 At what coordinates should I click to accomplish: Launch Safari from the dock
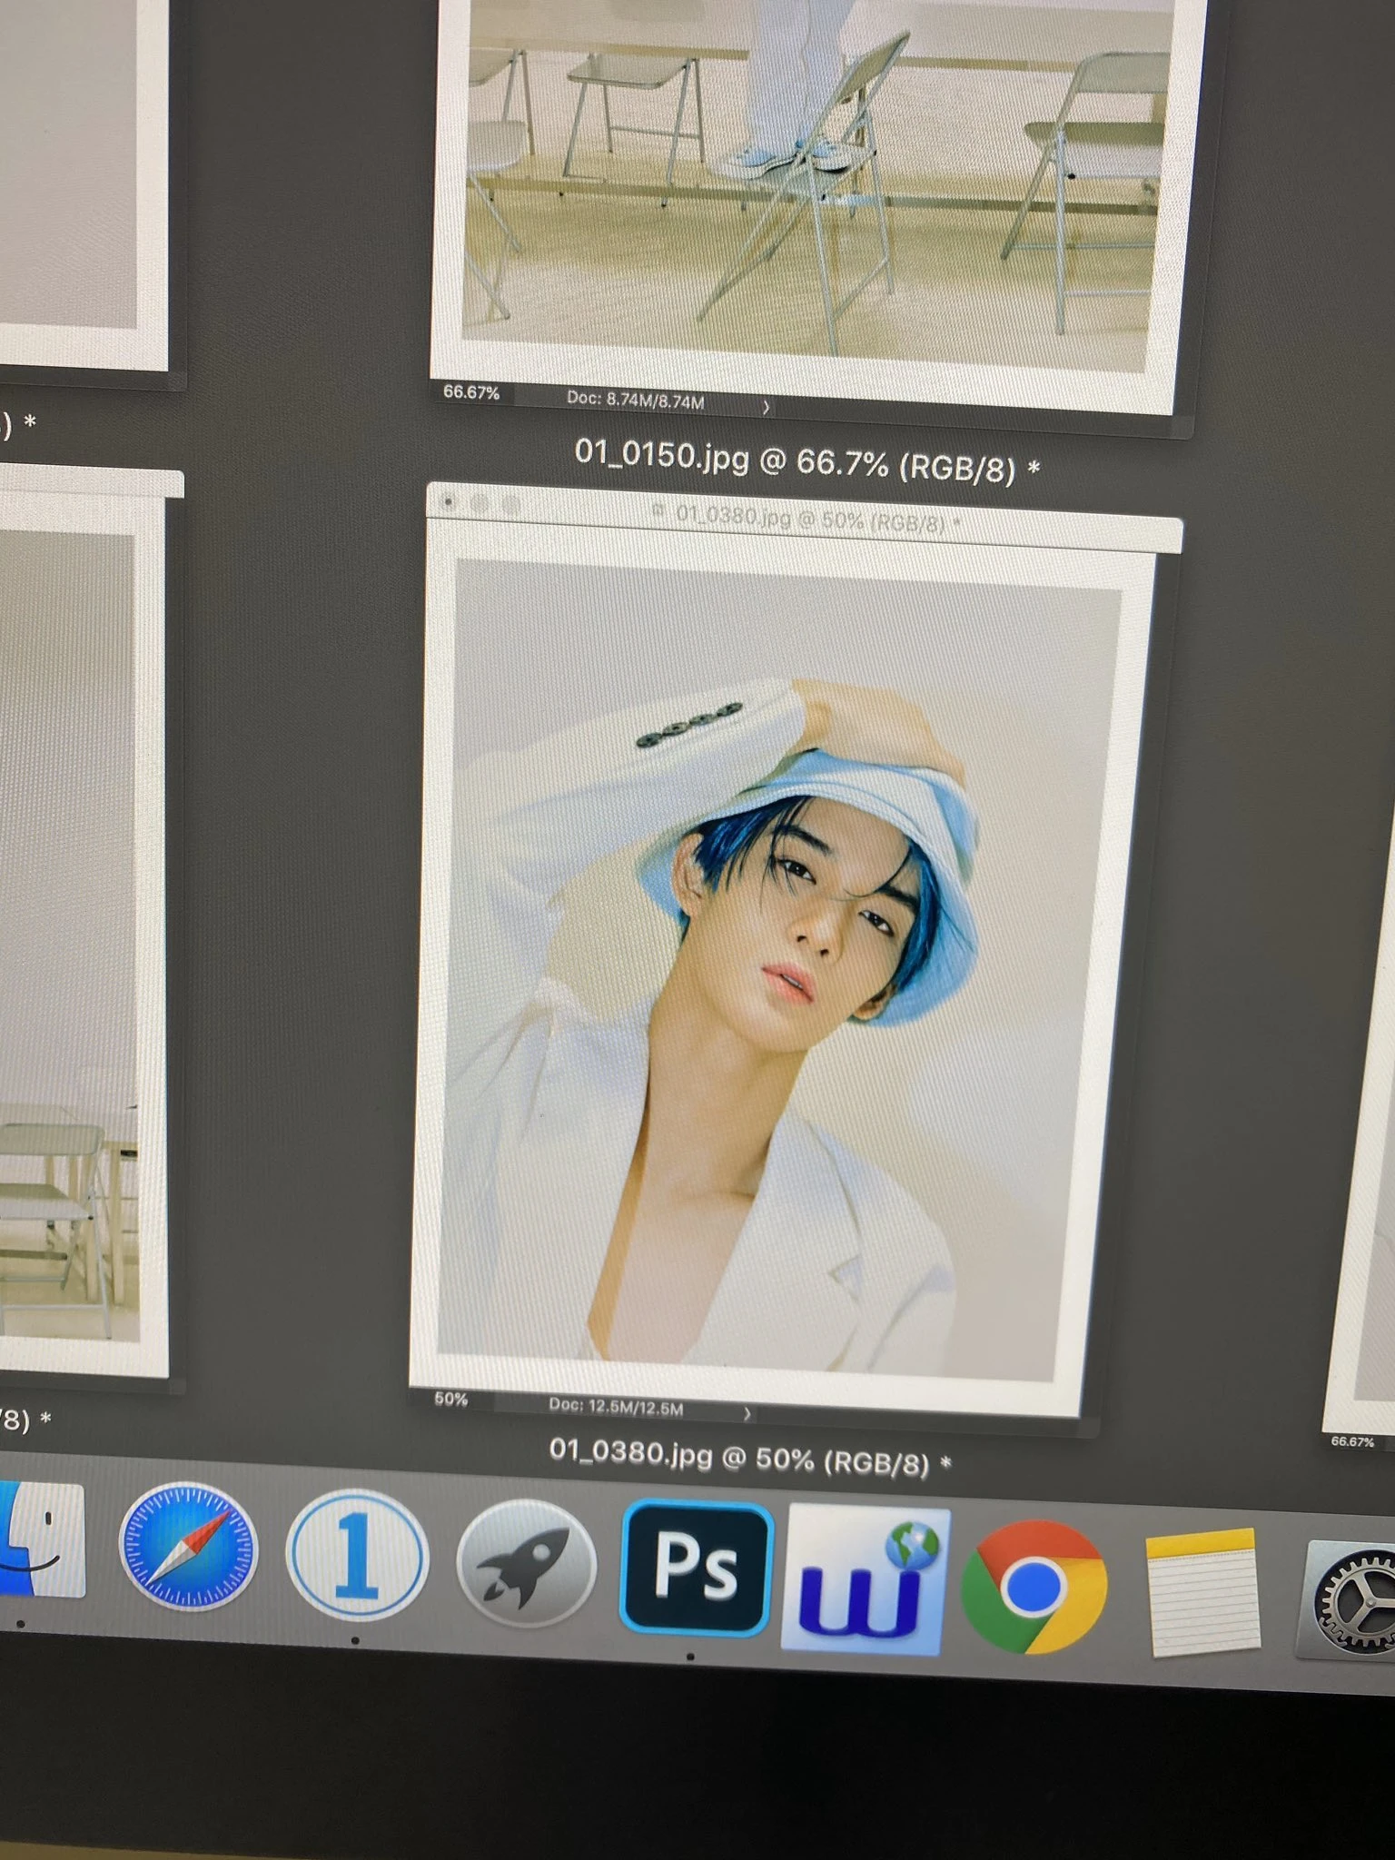point(188,1548)
